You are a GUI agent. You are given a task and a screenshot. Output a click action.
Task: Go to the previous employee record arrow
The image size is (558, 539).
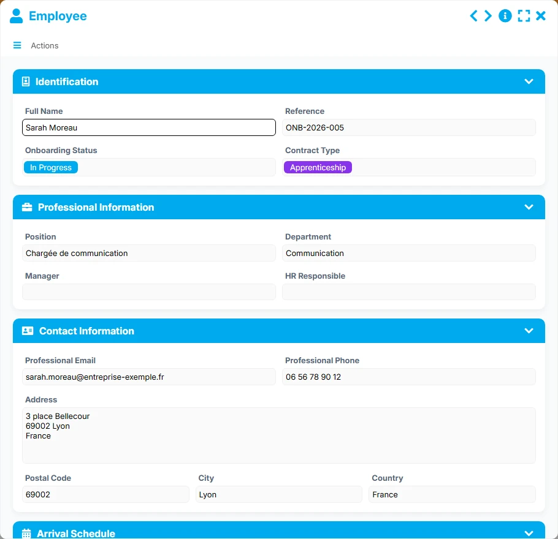click(x=473, y=16)
